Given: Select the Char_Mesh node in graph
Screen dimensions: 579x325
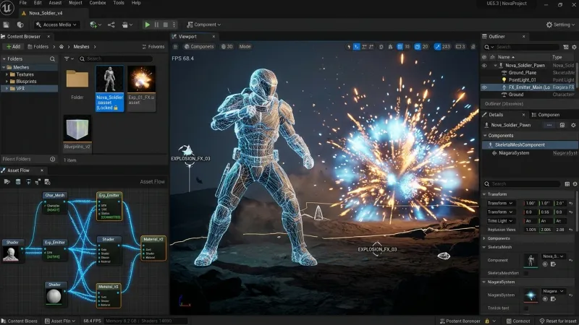Looking at the screenshot, I should click(55, 203).
